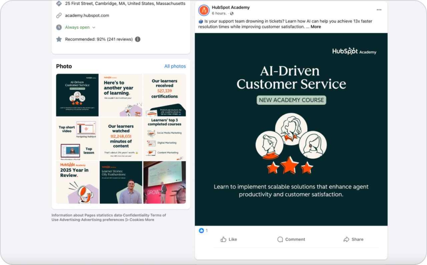Viewport: 427px width, 265px height.
Task: Click the thumbs-up Like icon below the post
Action: point(223,239)
